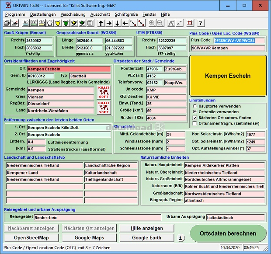271x254 pixels.
Task: Click the RBZ toolbar icon
Action: pos(34,23)
